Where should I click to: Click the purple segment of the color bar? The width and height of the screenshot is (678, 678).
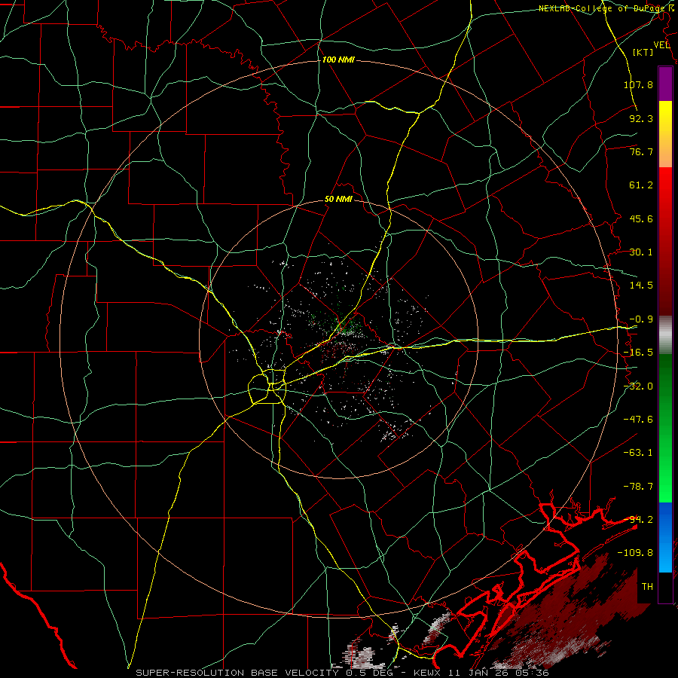click(665, 84)
